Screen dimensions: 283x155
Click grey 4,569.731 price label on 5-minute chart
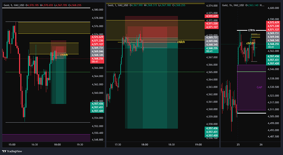point(97,48)
